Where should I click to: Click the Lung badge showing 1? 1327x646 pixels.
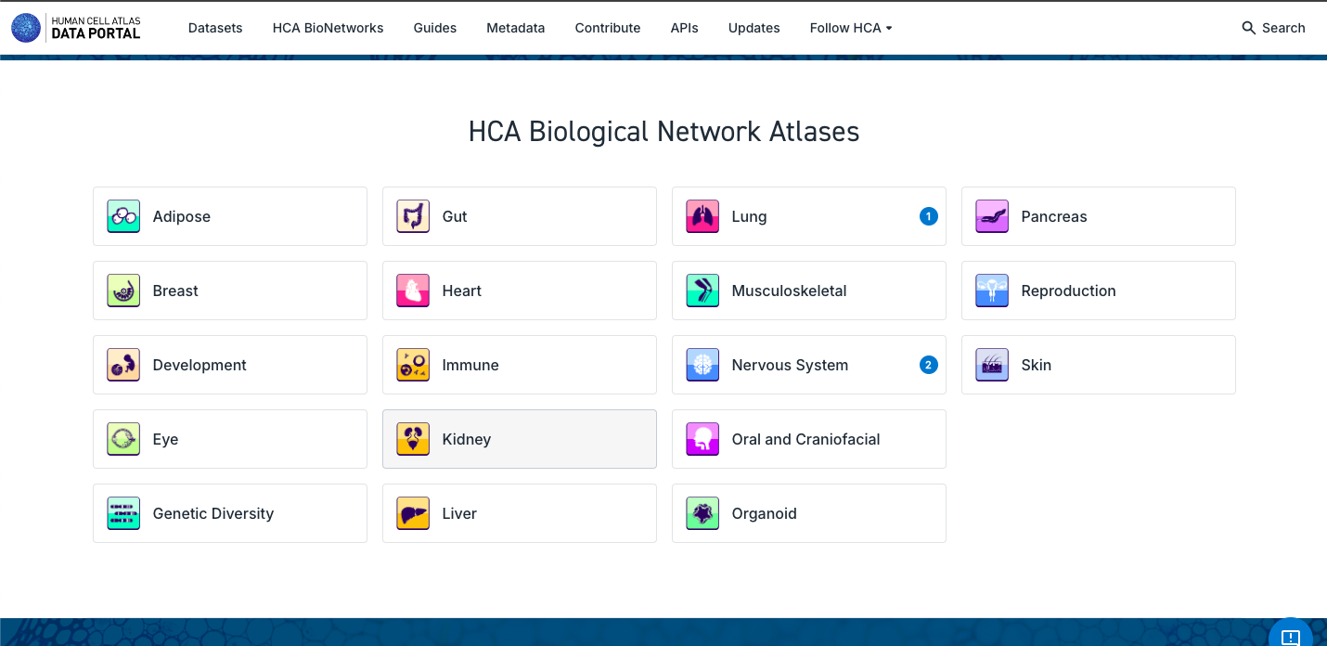pos(928,216)
